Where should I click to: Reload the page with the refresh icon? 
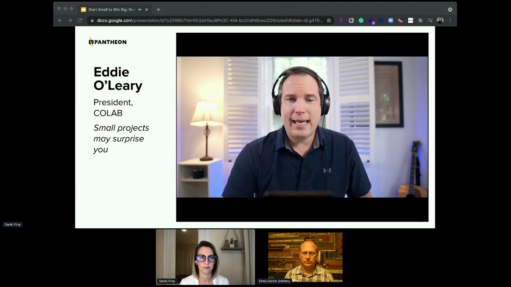click(x=80, y=20)
